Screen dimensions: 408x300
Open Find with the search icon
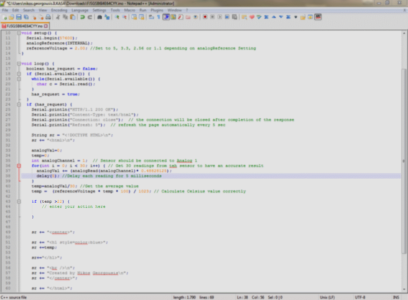pos(99,17)
